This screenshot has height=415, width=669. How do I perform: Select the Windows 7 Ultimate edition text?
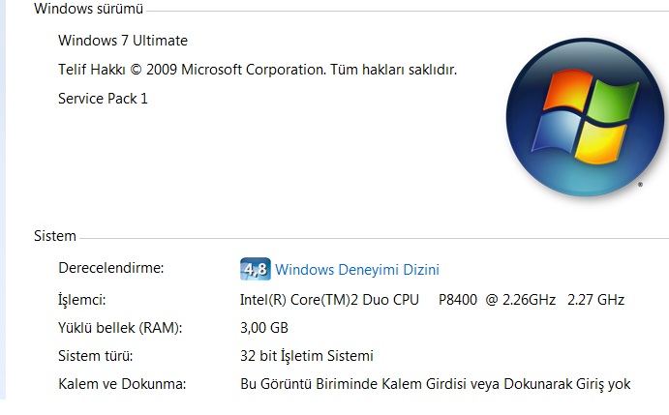coord(123,41)
